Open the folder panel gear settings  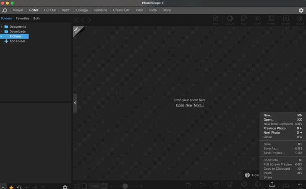tap(65, 187)
